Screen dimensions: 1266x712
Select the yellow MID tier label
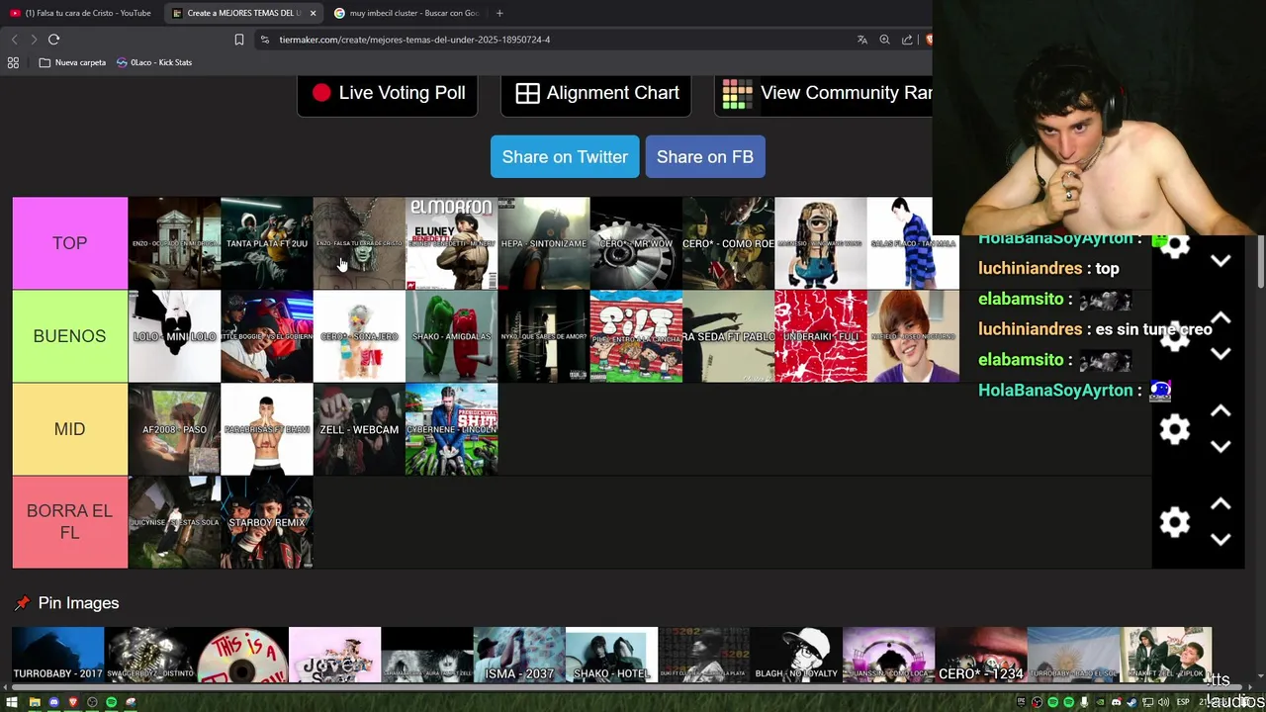coord(70,429)
